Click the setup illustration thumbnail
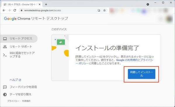175x107 pixels. 60,58
